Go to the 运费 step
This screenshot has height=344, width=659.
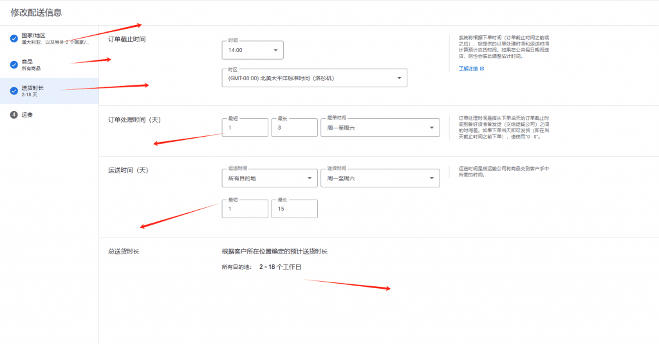point(49,115)
